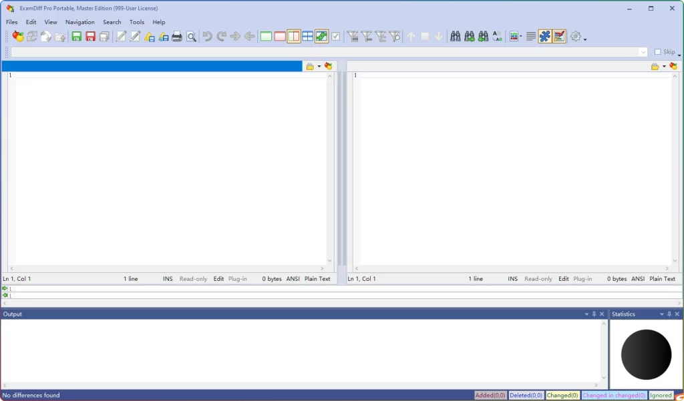
Task: Open the Navigation menu
Action: (x=79, y=22)
